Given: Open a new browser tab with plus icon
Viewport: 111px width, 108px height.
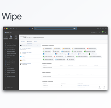Looking at the screenshot, I should (103, 29).
